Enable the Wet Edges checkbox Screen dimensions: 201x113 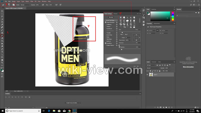click(106, 39)
